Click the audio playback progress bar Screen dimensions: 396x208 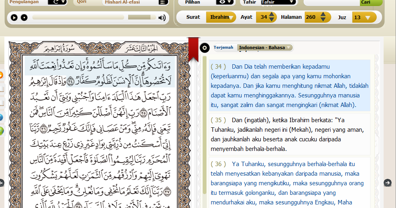click(x=78, y=17)
